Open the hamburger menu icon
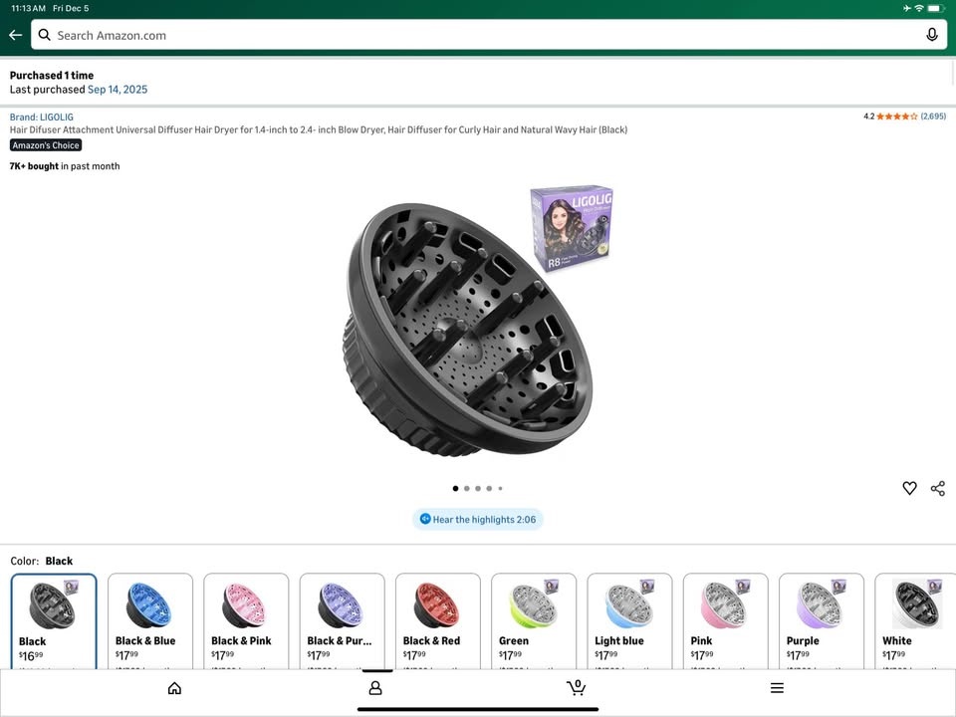Image resolution: width=956 pixels, height=717 pixels. click(x=777, y=688)
